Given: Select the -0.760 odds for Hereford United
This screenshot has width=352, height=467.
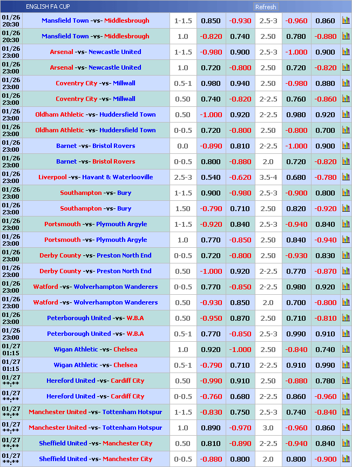Looking at the screenshot, I should (x=211, y=396).
